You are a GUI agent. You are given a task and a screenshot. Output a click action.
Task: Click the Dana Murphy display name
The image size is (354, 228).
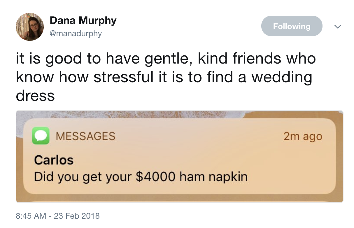83,20
